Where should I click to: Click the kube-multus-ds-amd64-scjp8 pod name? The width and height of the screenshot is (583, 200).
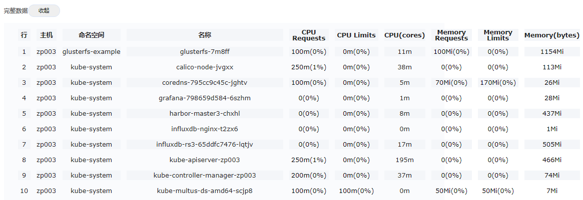pos(205,191)
